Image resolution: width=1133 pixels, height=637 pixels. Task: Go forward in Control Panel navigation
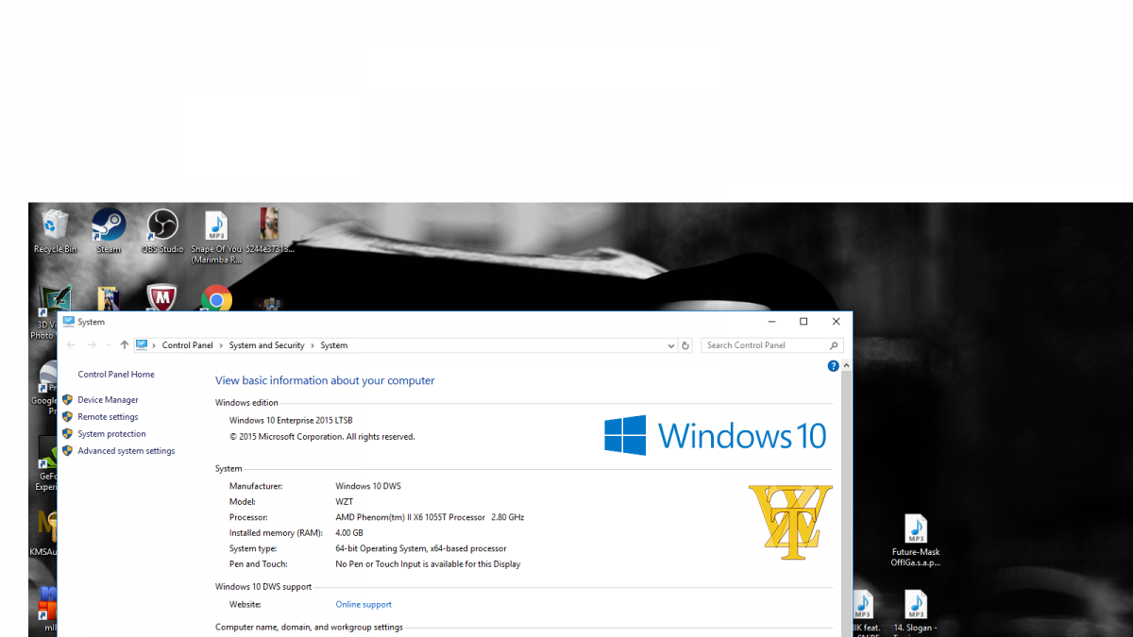coord(92,345)
